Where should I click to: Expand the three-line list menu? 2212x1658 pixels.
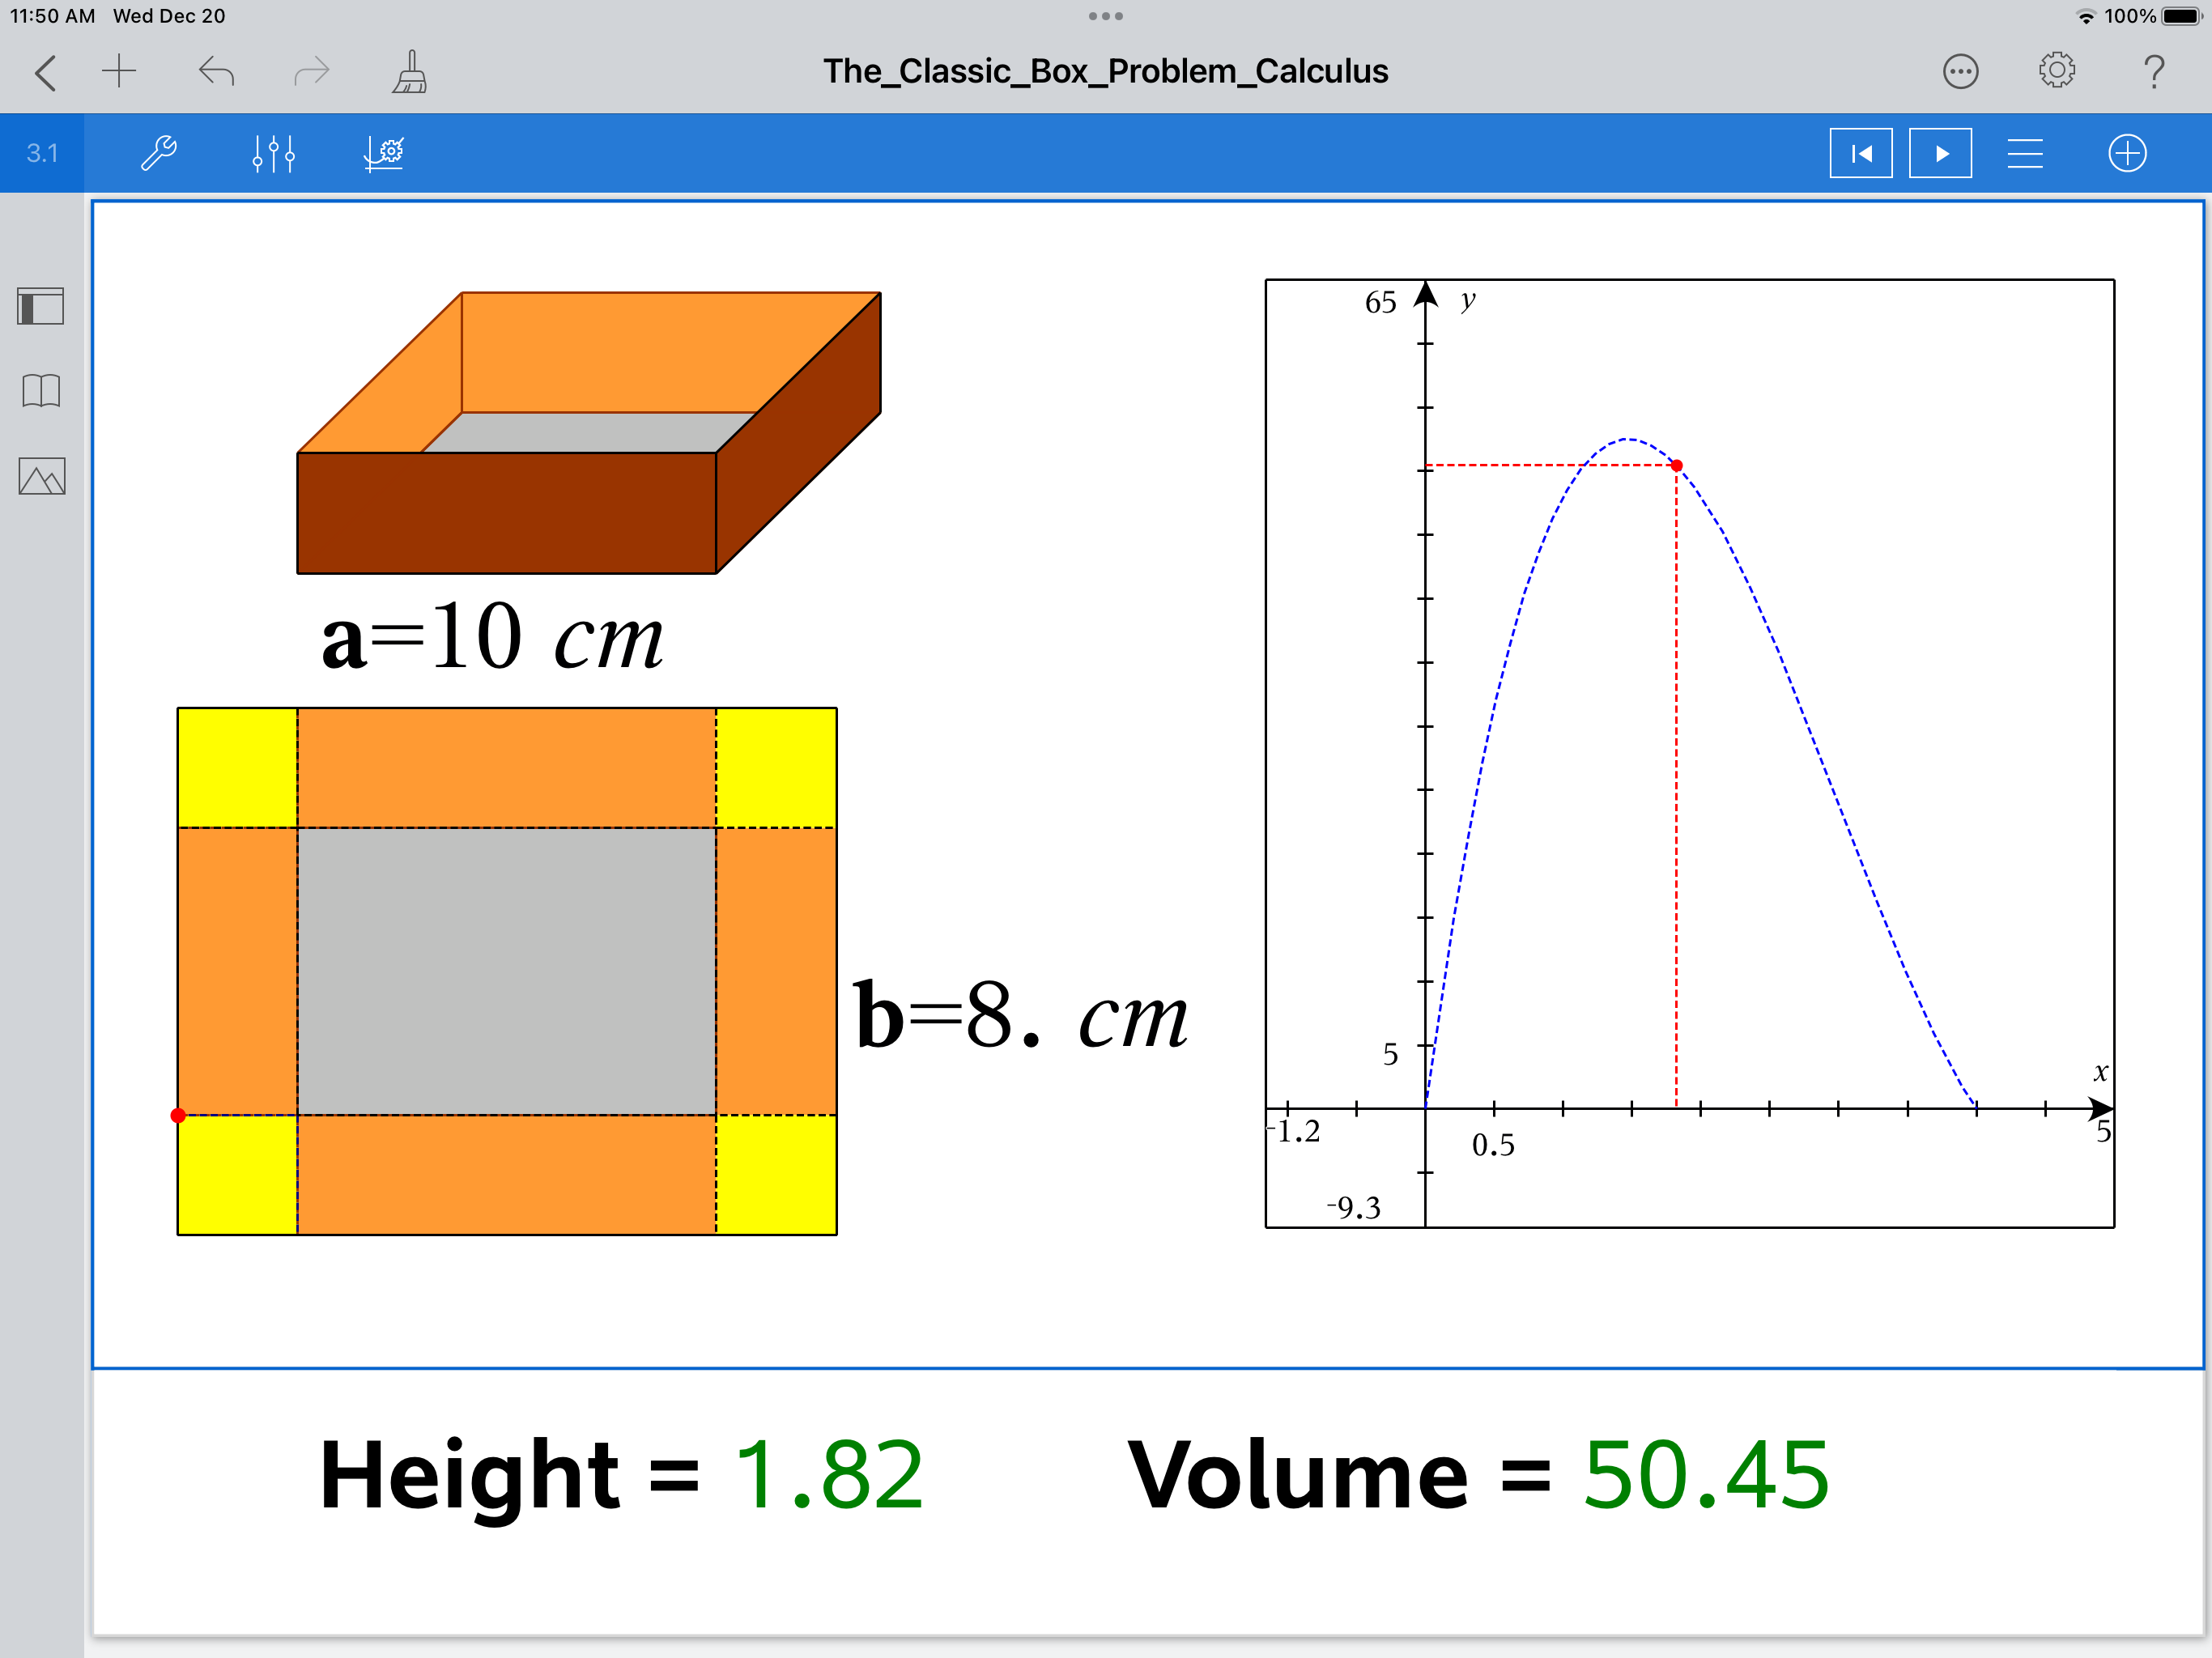tap(2025, 153)
